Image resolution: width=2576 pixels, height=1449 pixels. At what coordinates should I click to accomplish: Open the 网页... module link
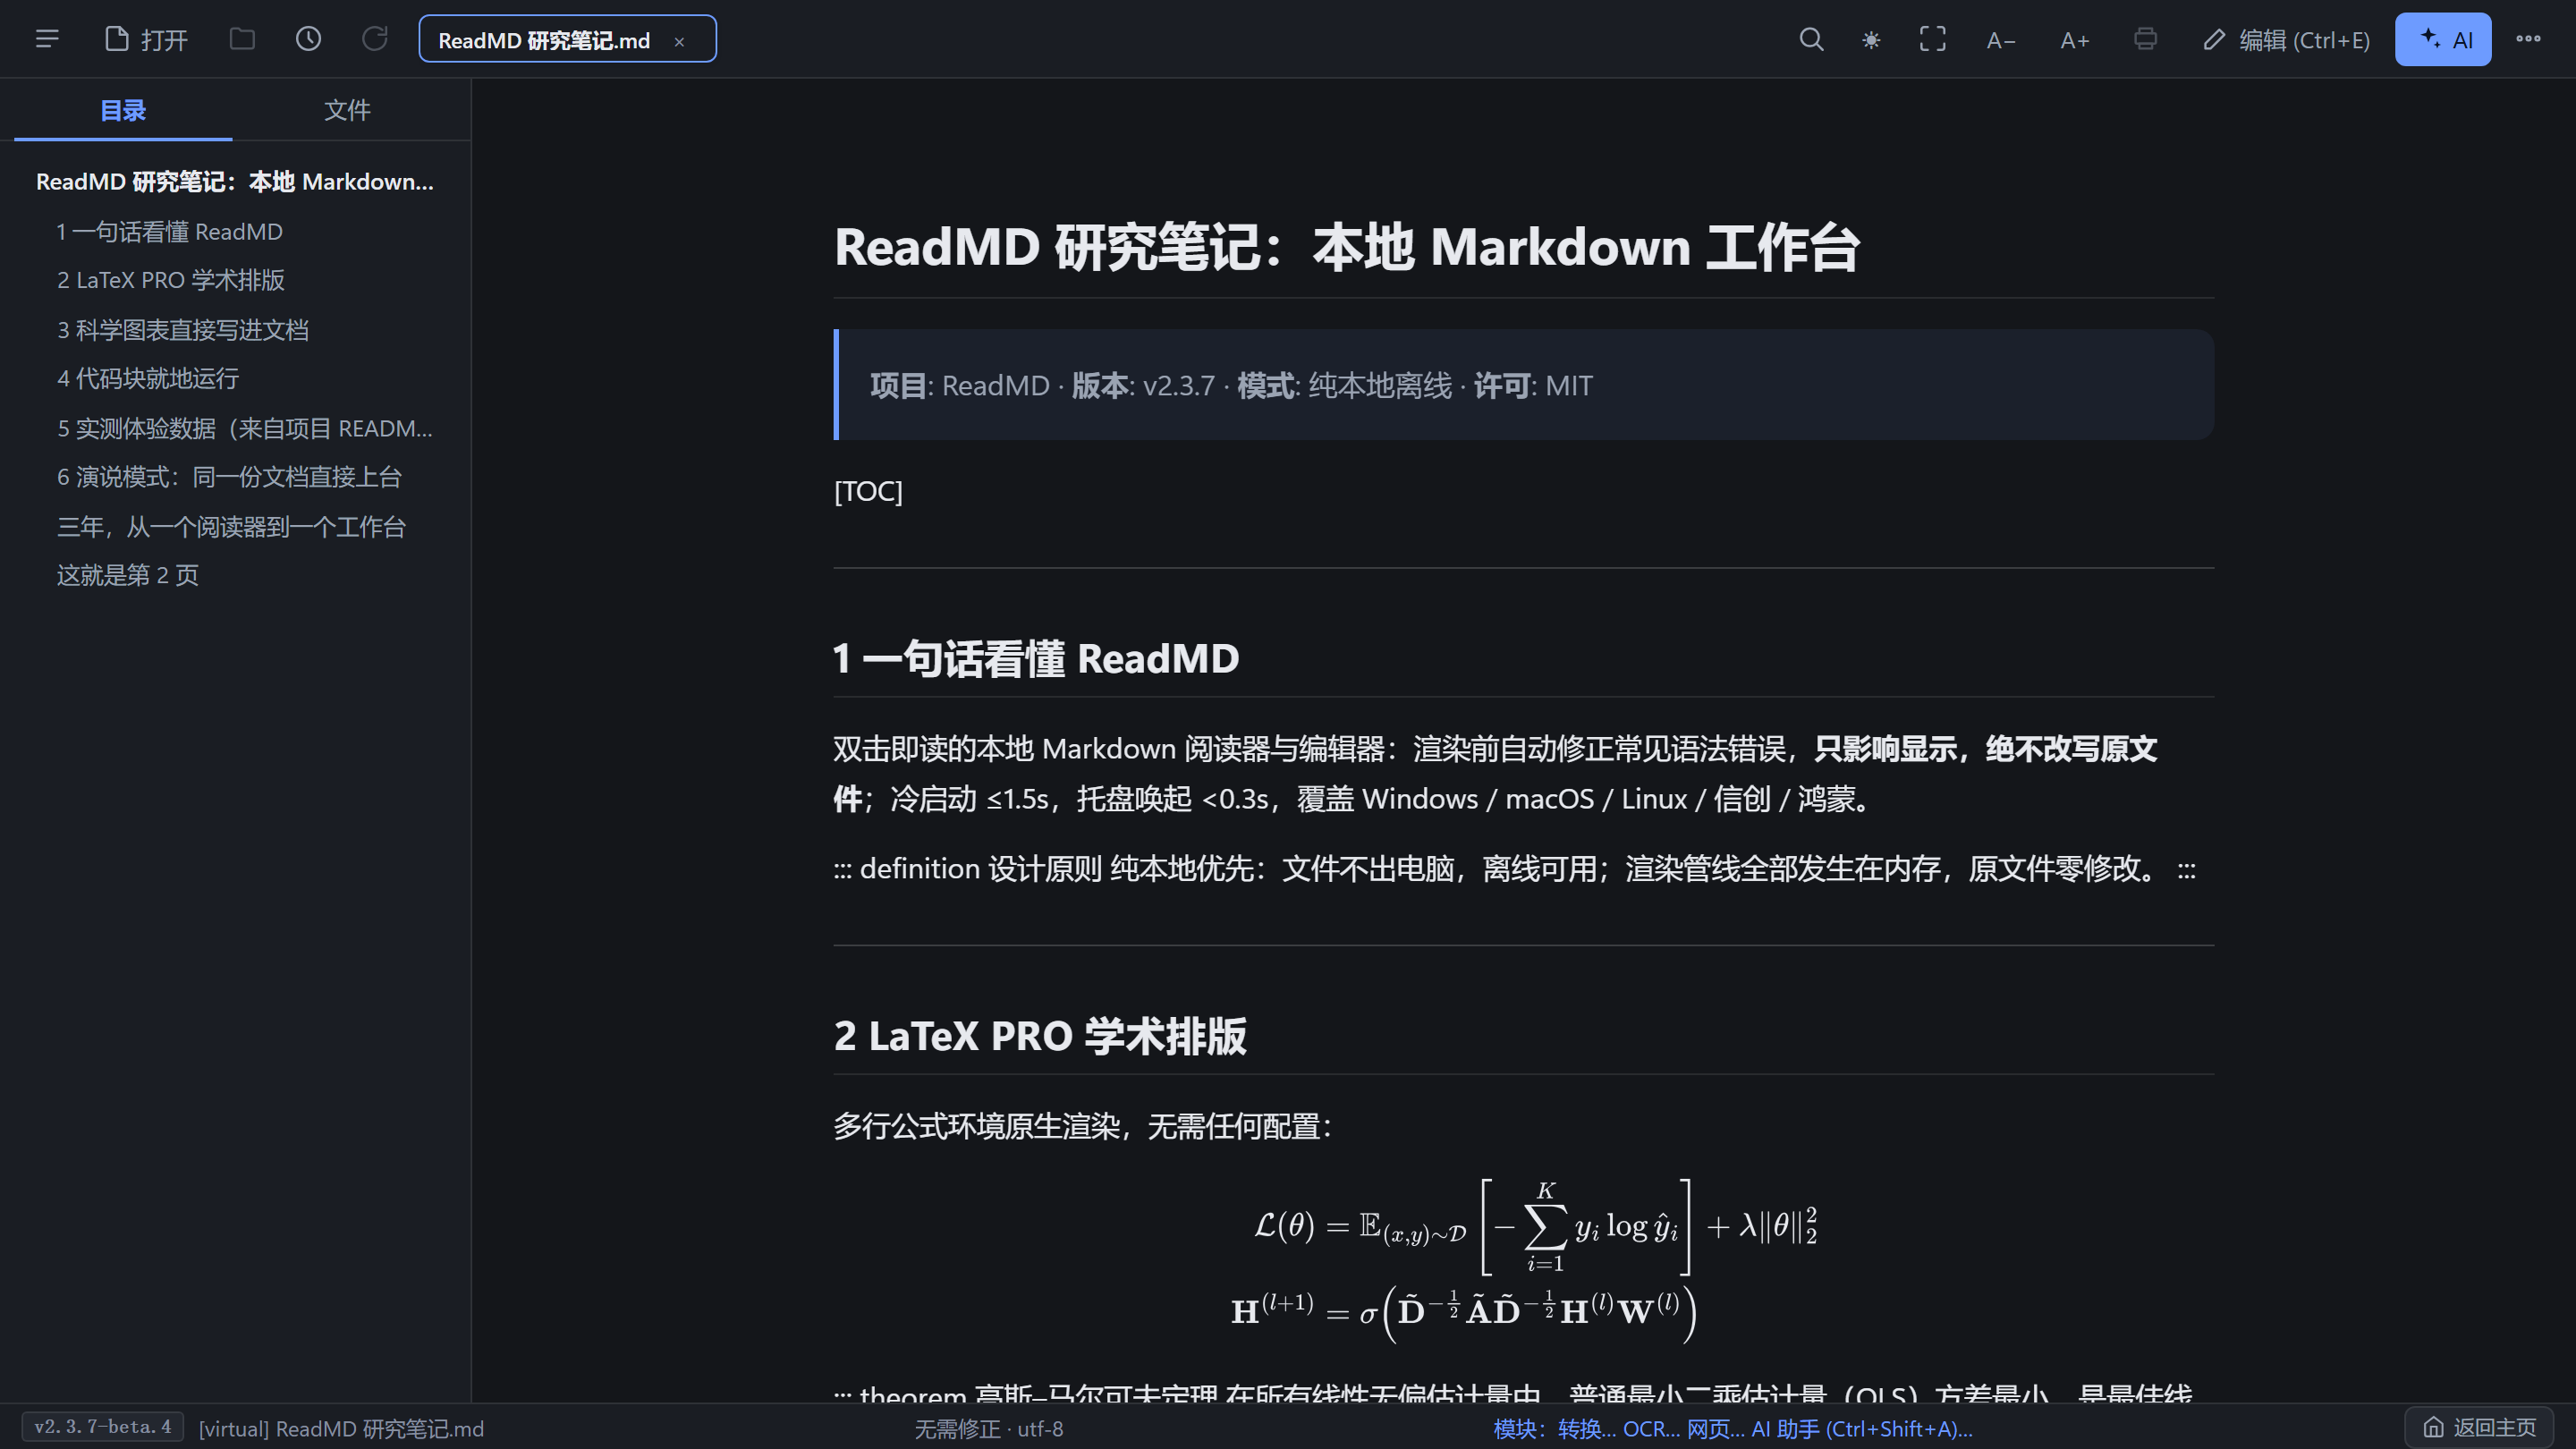1716,1429
